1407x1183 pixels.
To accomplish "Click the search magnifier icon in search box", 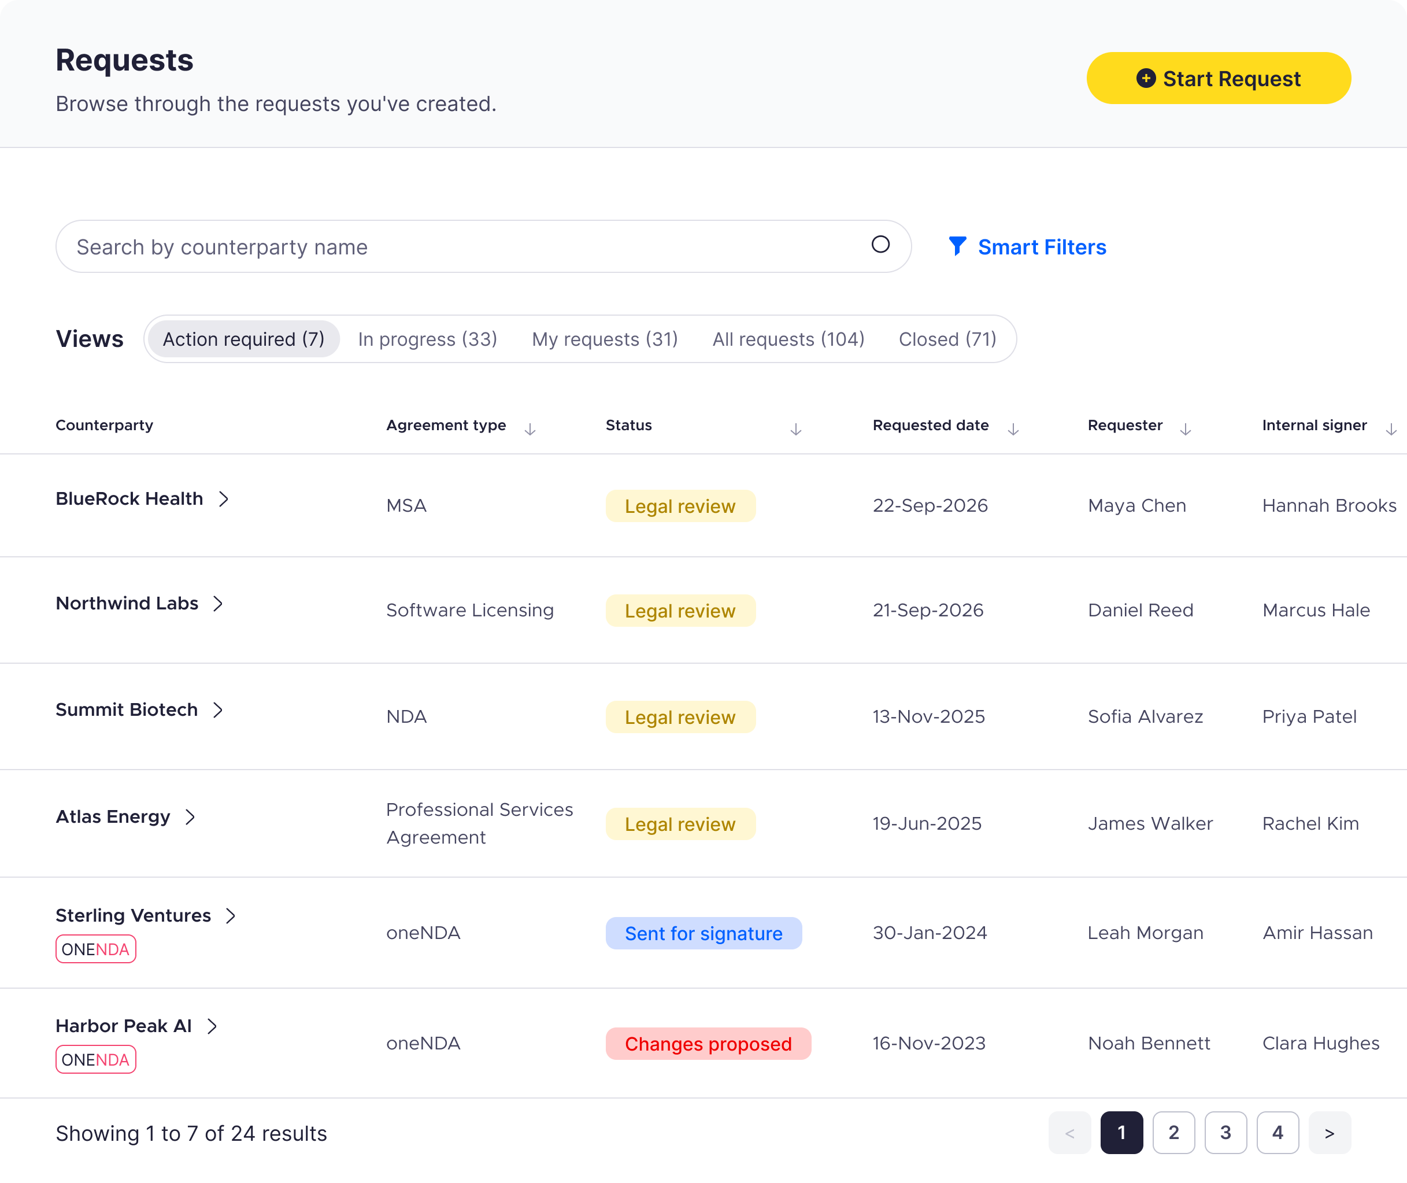I will (880, 245).
